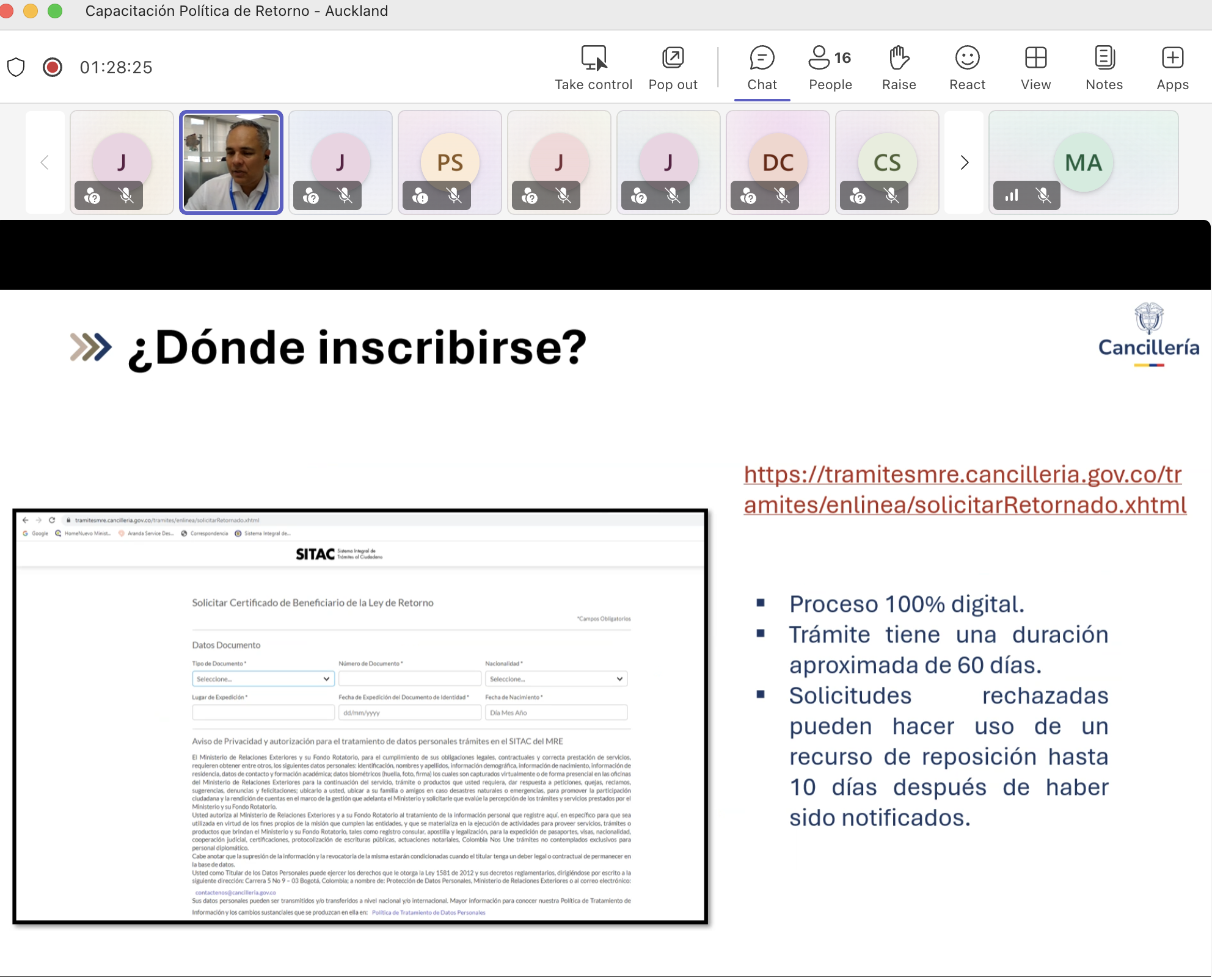The height and width of the screenshot is (977, 1212).
Task: Open the Chat panel
Action: click(762, 68)
